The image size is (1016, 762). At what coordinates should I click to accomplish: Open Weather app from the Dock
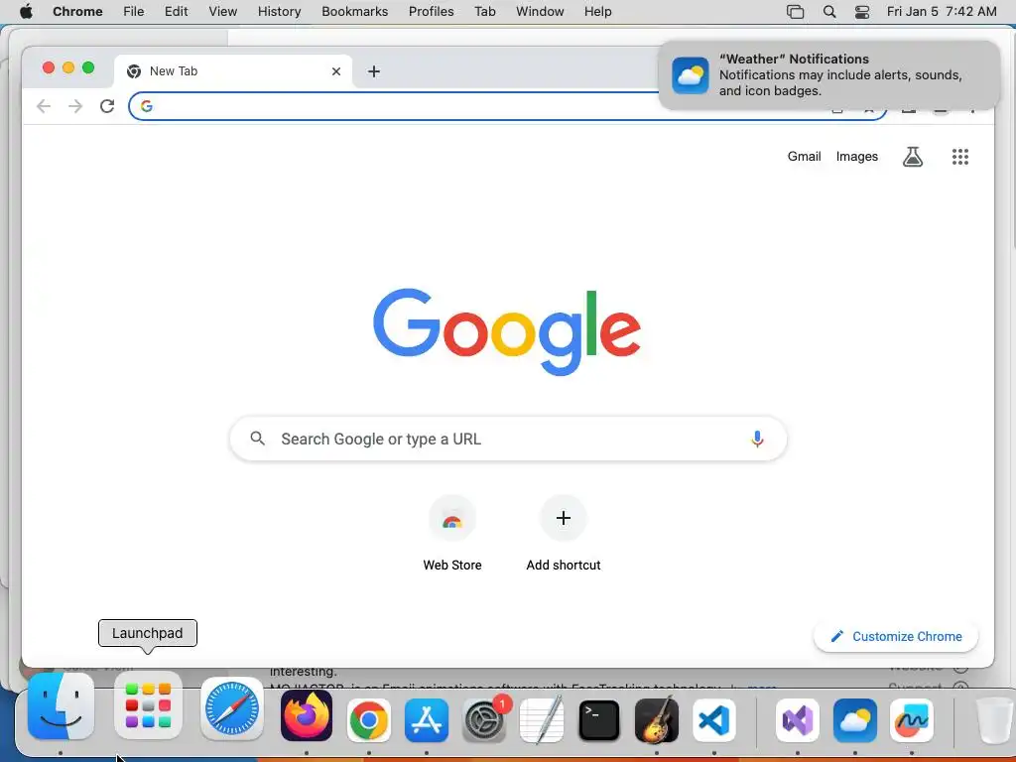pos(855,720)
